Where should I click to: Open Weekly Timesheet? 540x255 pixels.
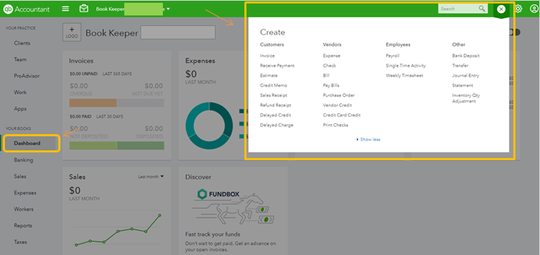(x=404, y=75)
